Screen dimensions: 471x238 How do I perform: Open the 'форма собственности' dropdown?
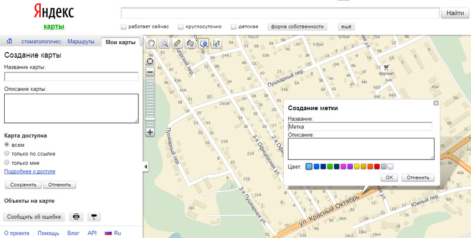click(297, 27)
